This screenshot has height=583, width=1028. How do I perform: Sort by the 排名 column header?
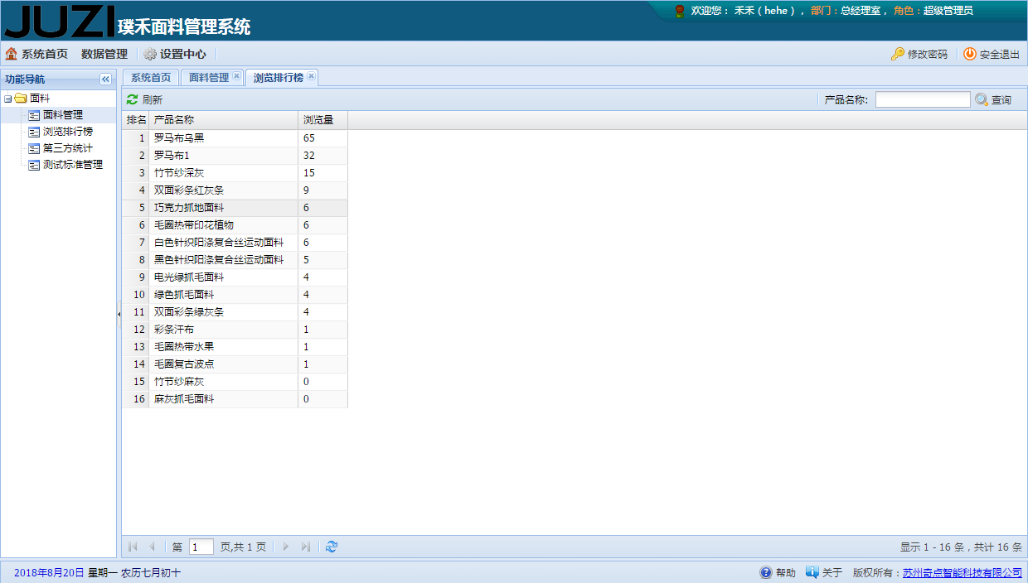[136, 120]
